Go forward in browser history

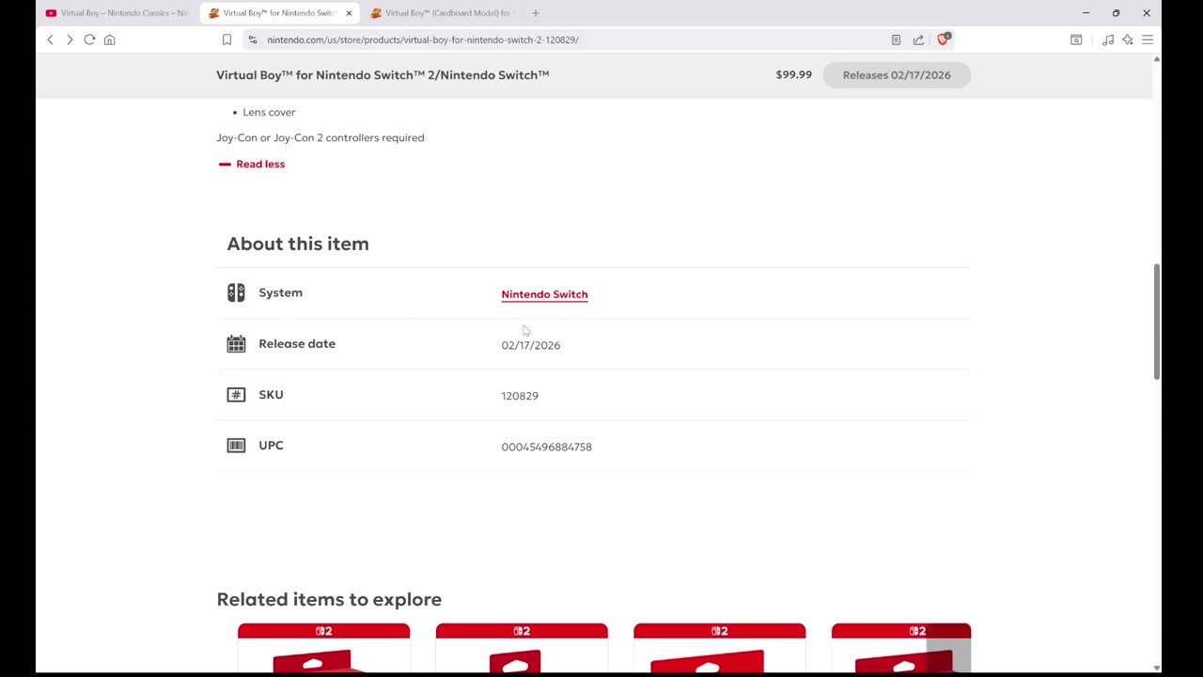coord(70,39)
